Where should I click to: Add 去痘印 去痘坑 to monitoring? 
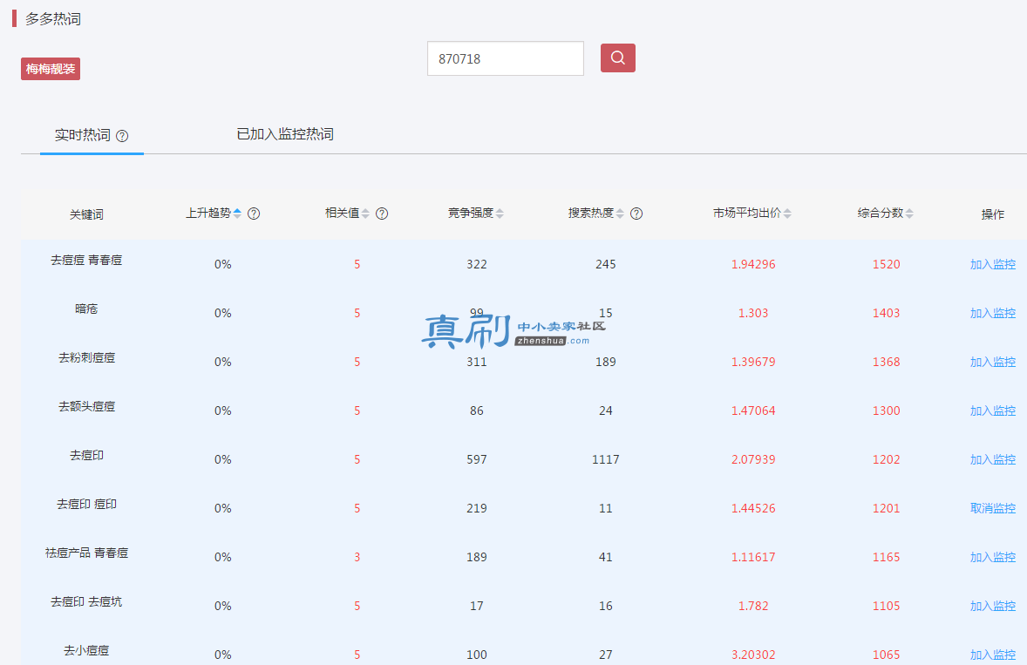(x=992, y=606)
